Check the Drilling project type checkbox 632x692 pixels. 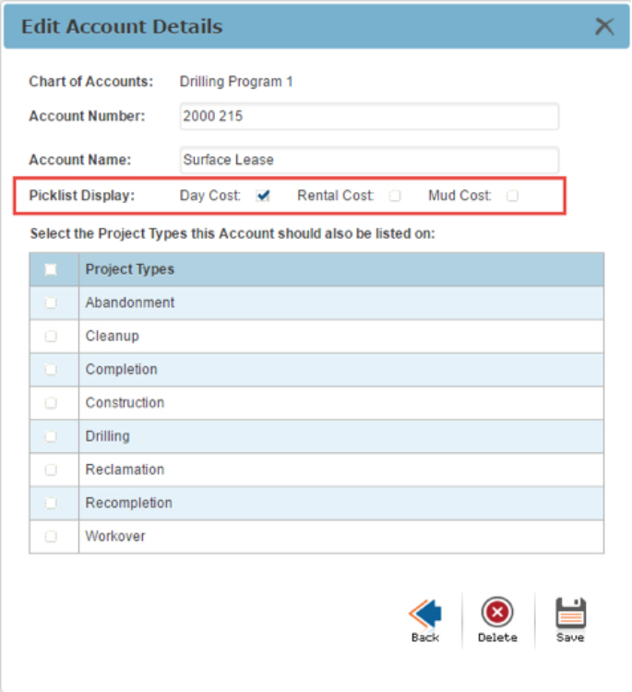tap(51, 436)
